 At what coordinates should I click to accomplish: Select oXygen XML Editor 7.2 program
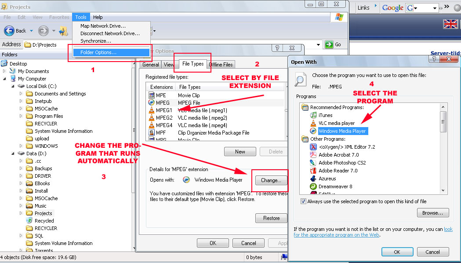(x=347, y=147)
